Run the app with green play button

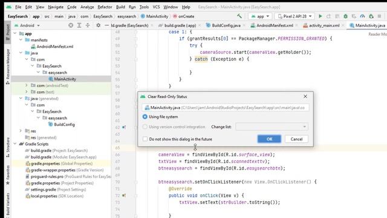point(320,16)
